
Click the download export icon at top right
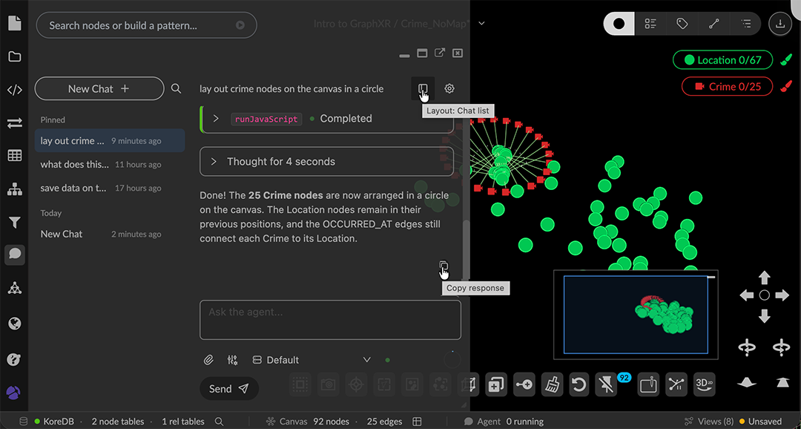(780, 24)
